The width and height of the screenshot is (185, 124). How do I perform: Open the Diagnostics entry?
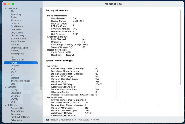(17, 32)
